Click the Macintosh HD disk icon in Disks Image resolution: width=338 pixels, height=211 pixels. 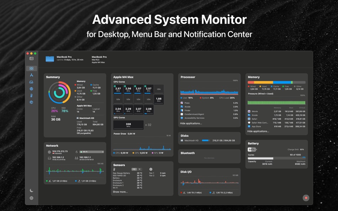click(182, 140)
